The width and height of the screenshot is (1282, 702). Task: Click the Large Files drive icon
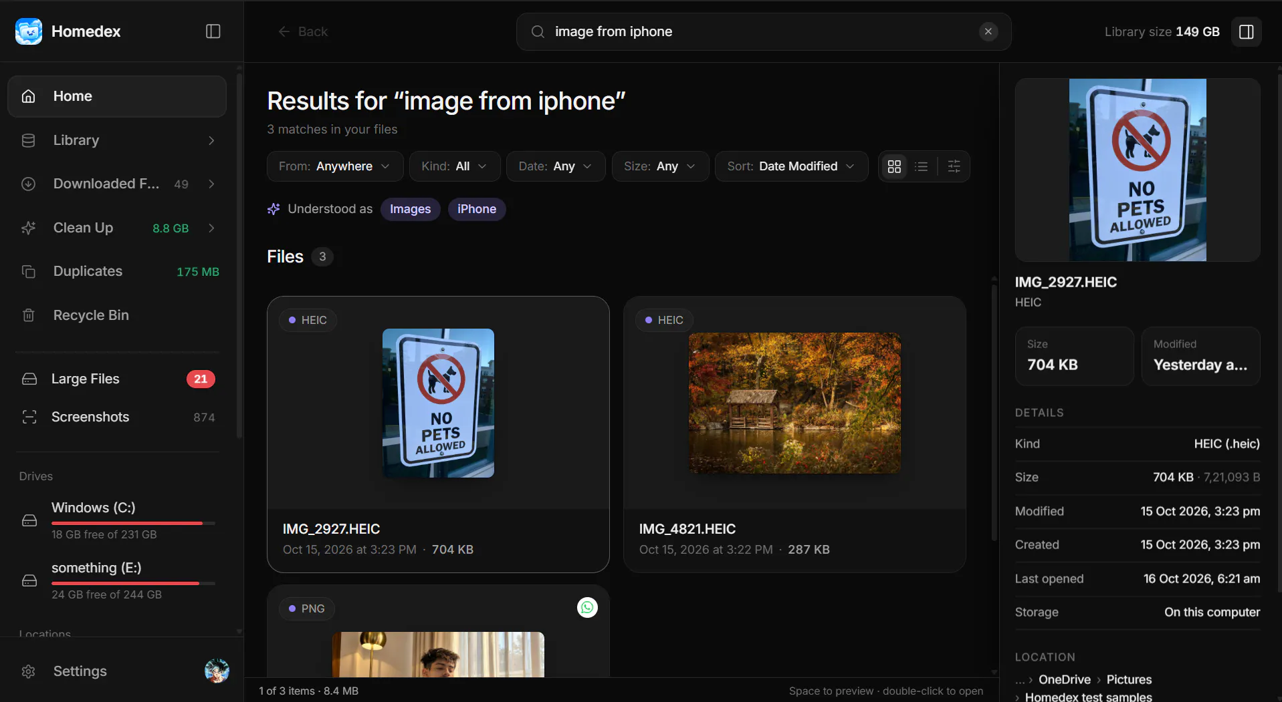tap(29, 379)
